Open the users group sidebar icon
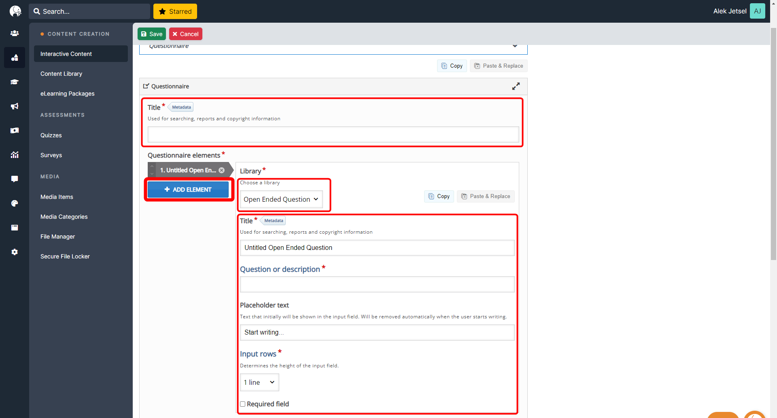Image resolution: width=777 pixels, height=418 pixels. click(x=15, y=33)
